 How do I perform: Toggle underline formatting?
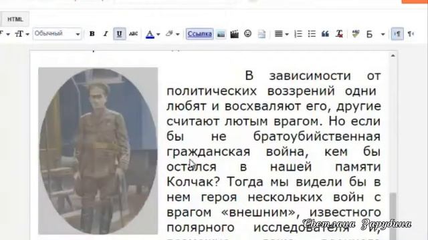(119, 34)
